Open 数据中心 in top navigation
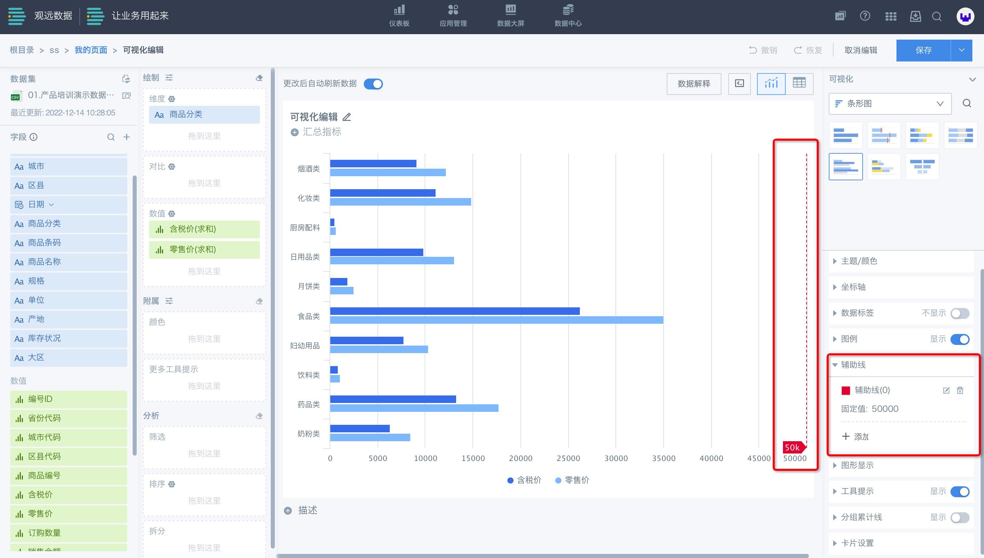This screenshot has width=984, height=558. tap(568, 16)
